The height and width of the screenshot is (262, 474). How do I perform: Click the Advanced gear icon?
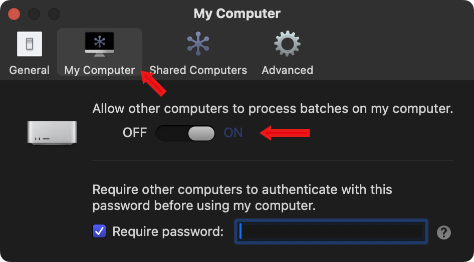tap(287, 44)
